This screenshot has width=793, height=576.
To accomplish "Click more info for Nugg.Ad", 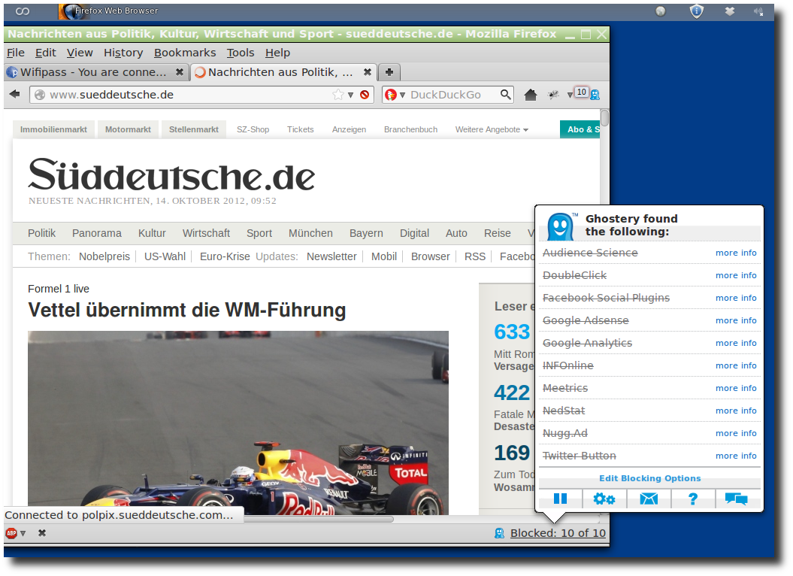I will [x=736, y=433].
